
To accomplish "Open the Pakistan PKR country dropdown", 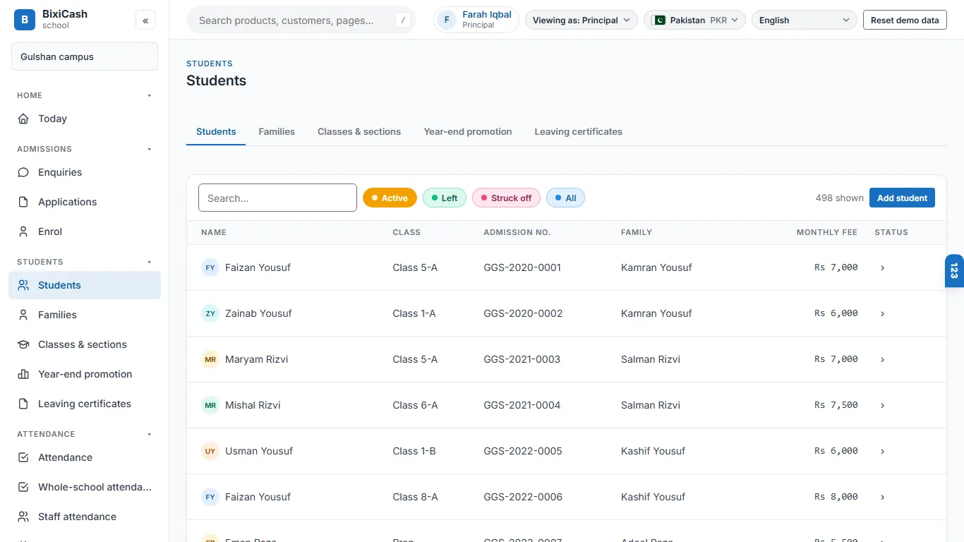I will [x=694, y=20].
